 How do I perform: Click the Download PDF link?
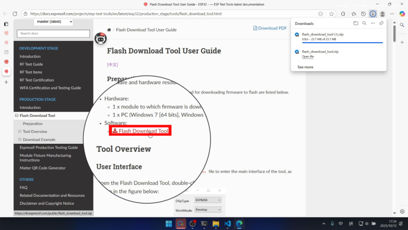pyautogui.click(x=270, y=28)
